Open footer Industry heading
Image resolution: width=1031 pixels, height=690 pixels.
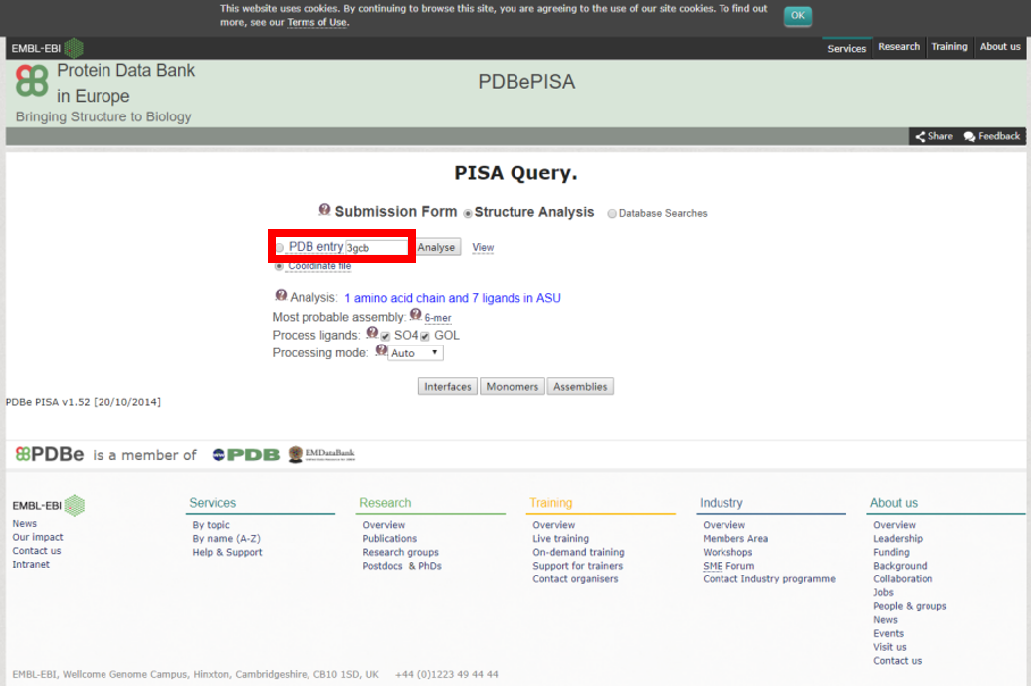[722, 503]
